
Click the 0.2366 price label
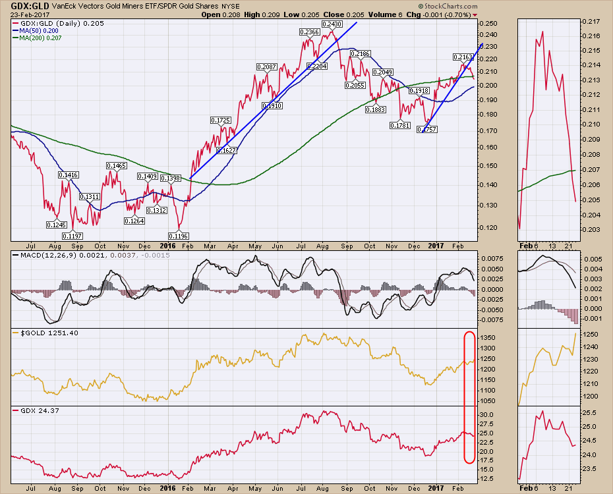pos(310,32)
